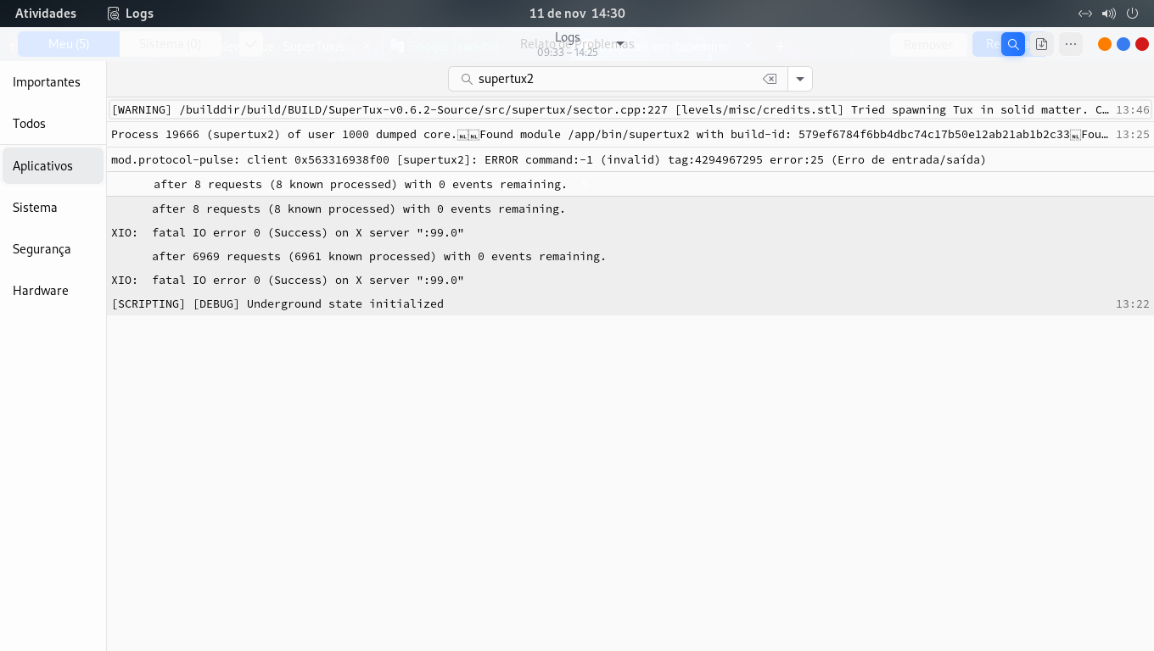Image resolution: width=1154 pixels, height=651 pixels.
Task: Open the WARNING sector.cpp log entry
Action: tap(630, 110)
